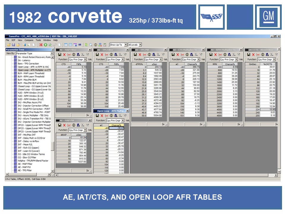This screenshot has height=214, width=285.
Task: Click save icon in AE - MAP PW window
Action: point(60,125)
